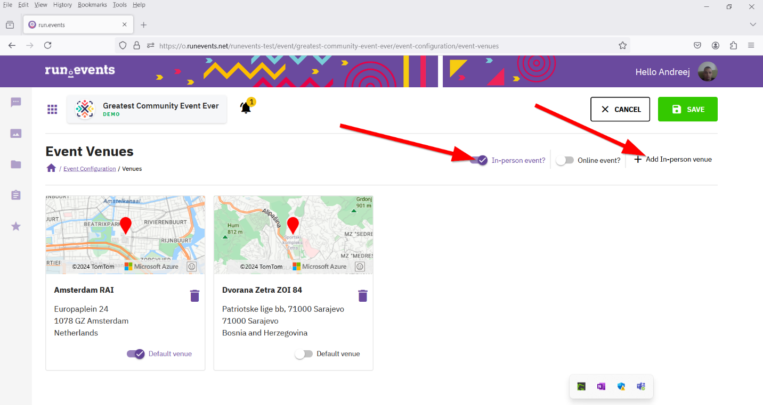Image resolution: width=763 pixels, height=405 pixels.
Task: Open a new browser tab
Action: pos(143,25)
